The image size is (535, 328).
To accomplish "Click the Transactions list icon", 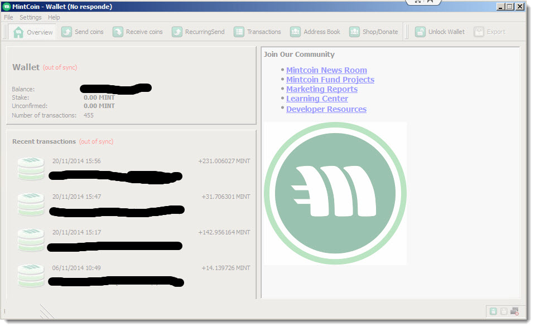I will [239, 32].
